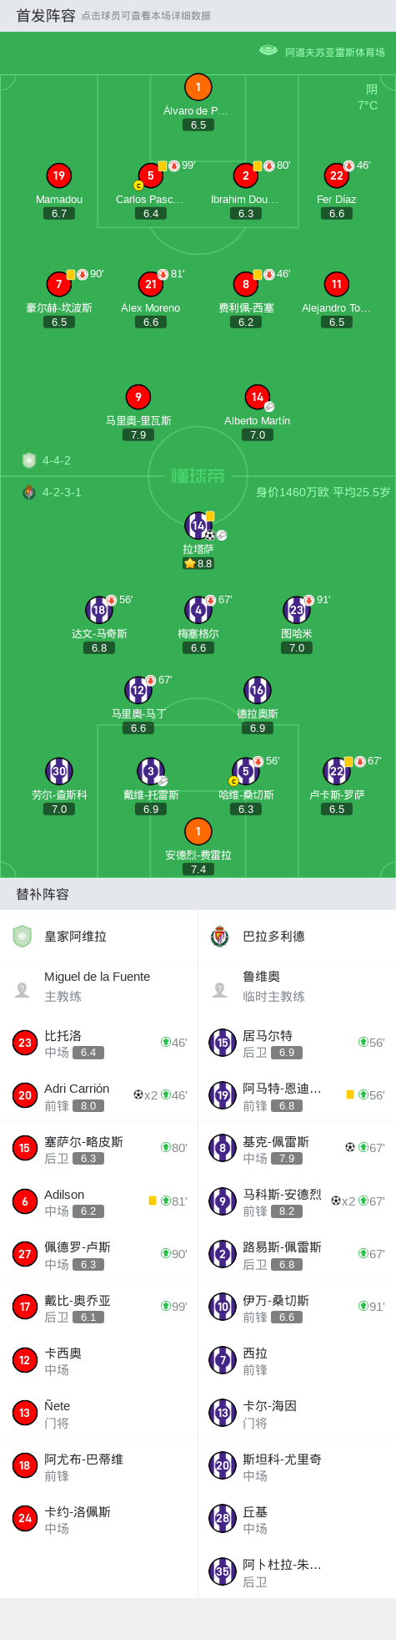Select Mamadou number 19 jersey icon
Image resolution: width=396 pixels, height=1640 pixels.
(58, 175)
